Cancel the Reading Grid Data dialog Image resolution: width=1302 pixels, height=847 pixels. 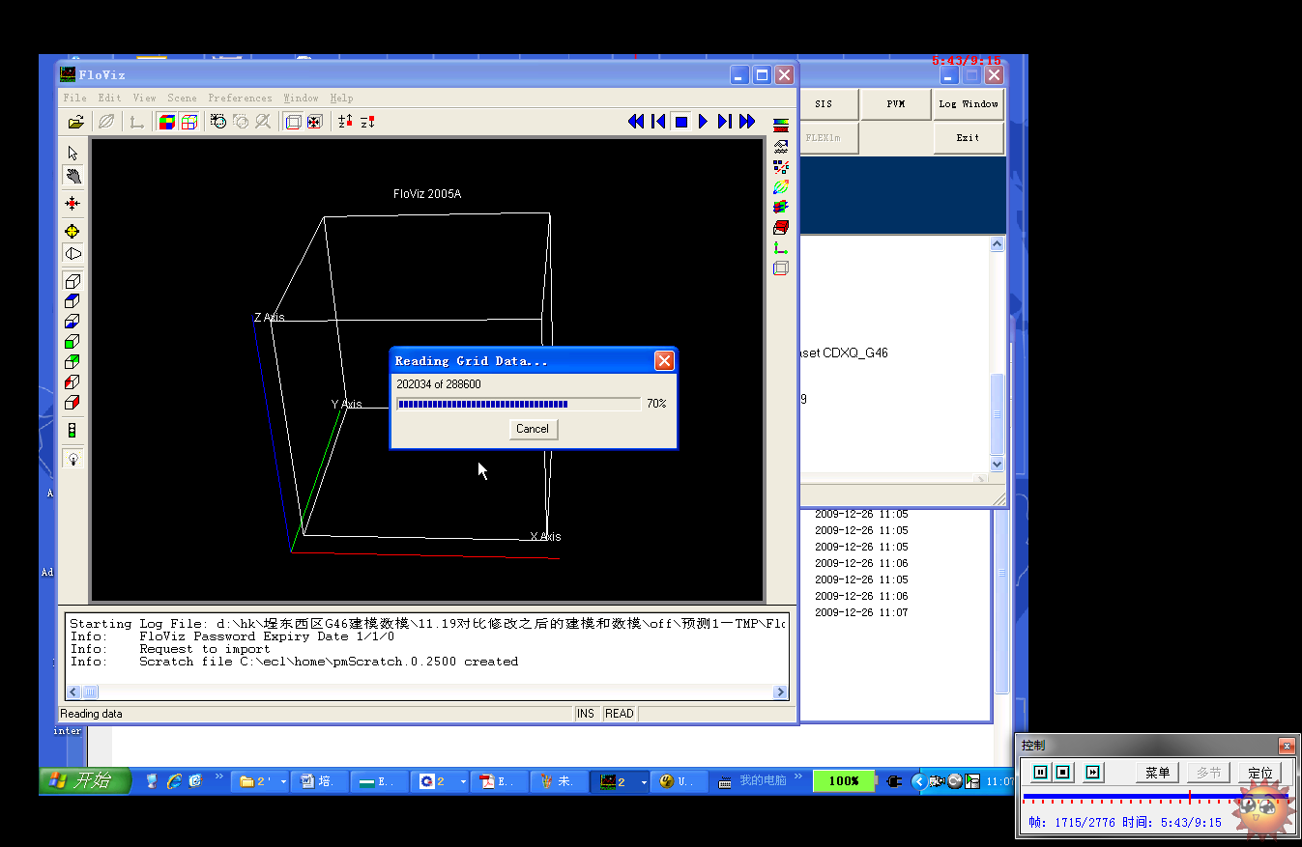click(533, 429)
